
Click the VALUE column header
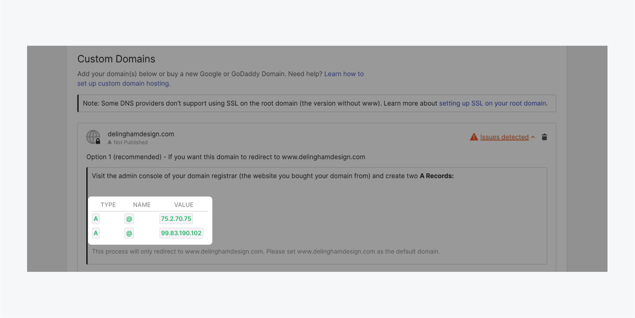pos(184,205)
